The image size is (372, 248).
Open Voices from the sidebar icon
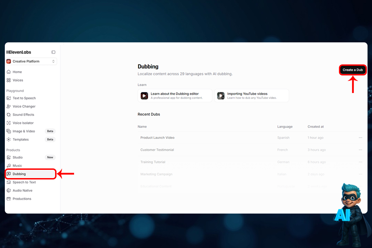tap(9, 80)
